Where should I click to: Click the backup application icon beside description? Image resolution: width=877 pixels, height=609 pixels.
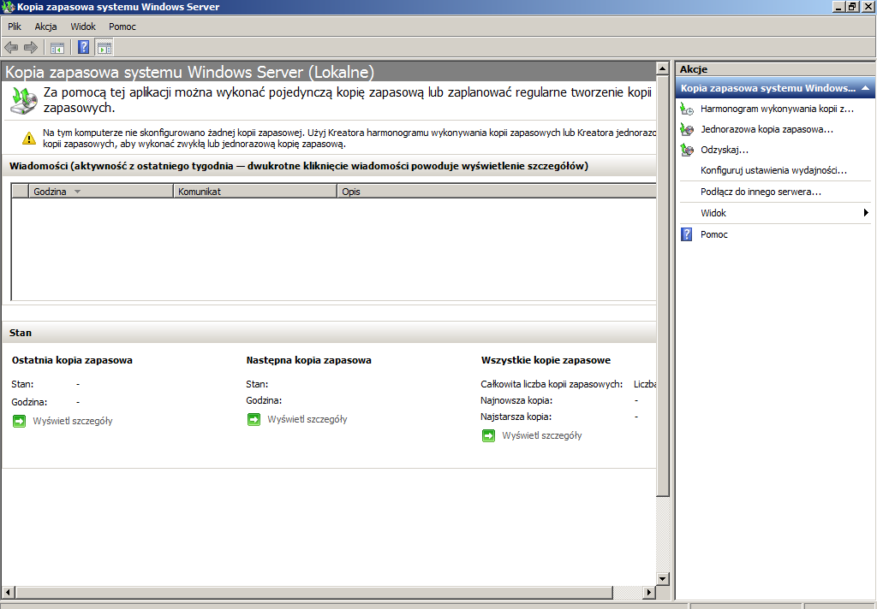tap(23, 101)
